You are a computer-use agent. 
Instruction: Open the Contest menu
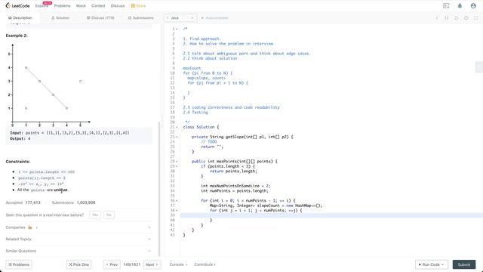point(98,6)
